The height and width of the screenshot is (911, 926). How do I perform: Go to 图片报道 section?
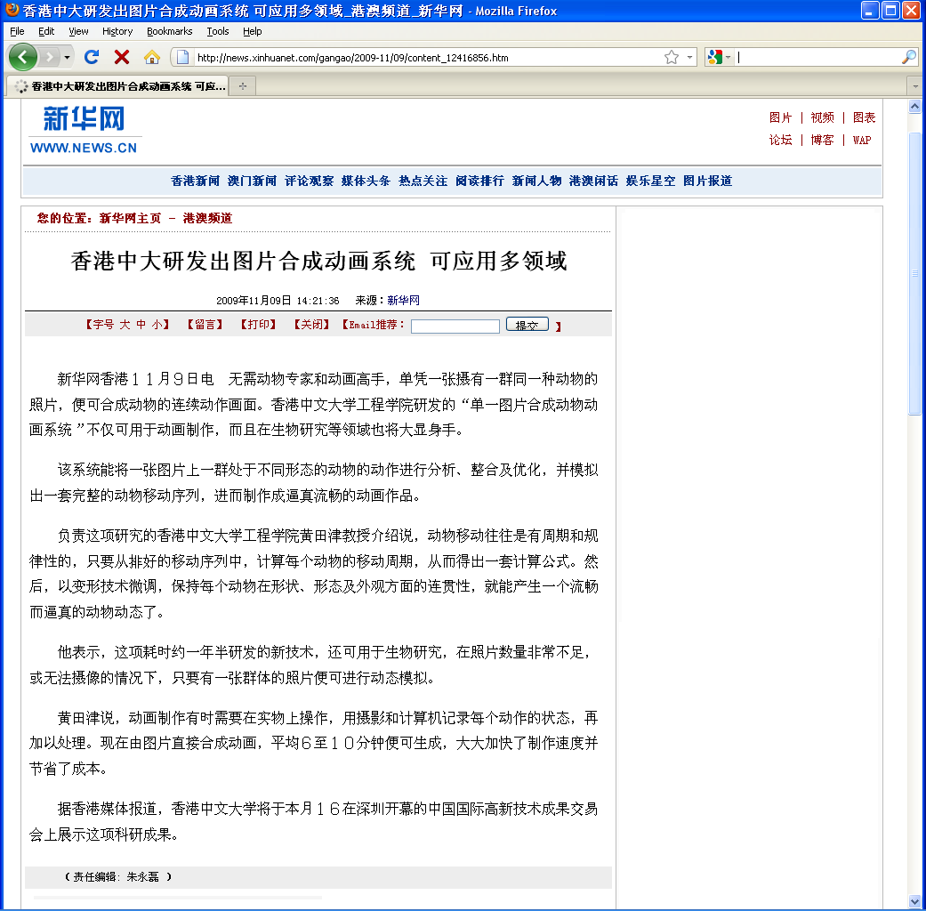(707, 181)
